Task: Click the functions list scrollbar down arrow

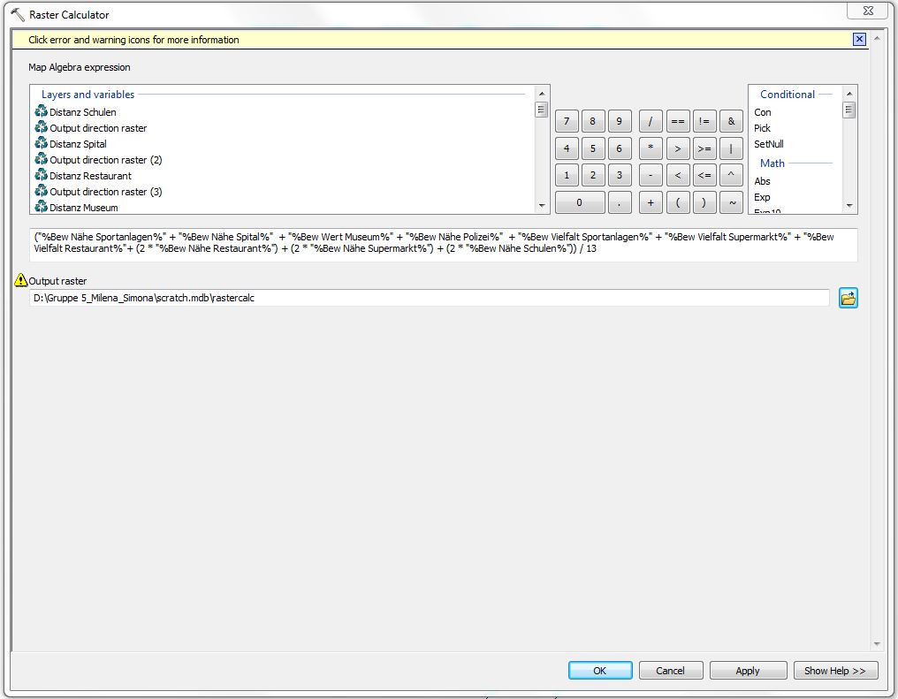Action: point(848,204)
